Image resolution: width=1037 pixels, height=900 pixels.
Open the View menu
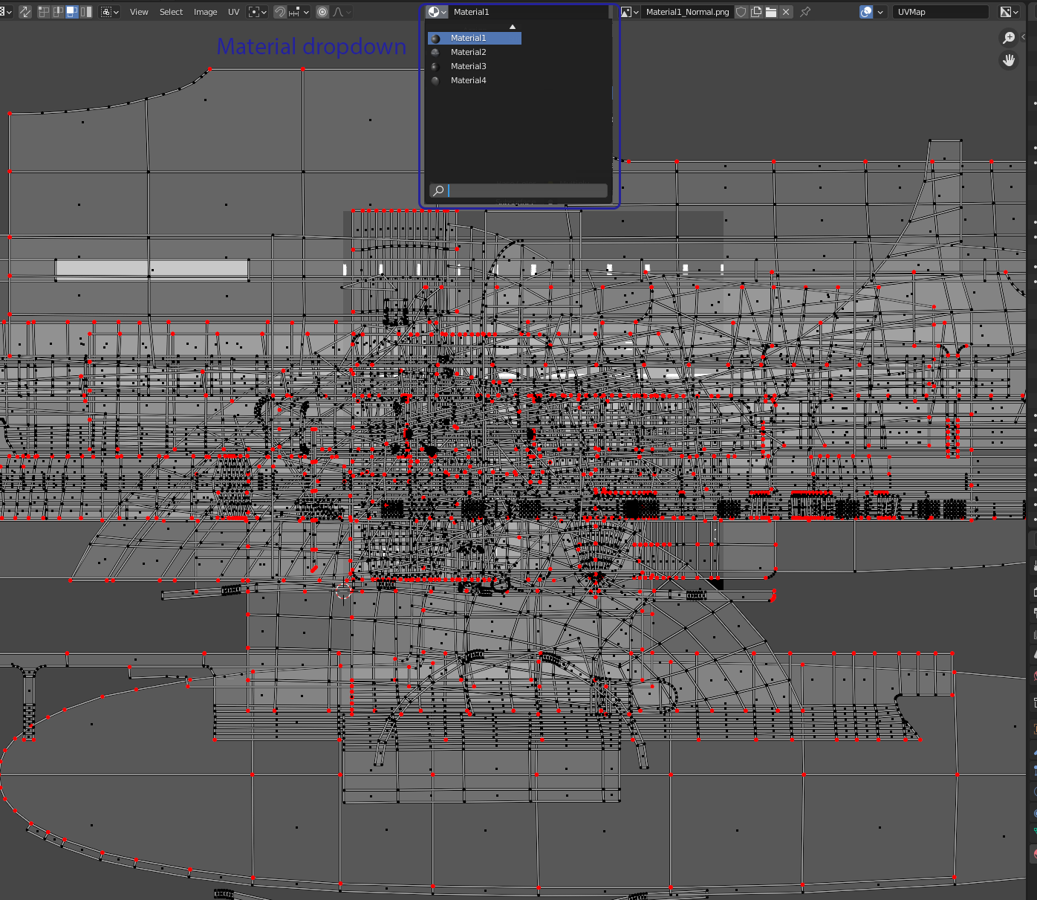pyautogui.click(x=139, y=12)
